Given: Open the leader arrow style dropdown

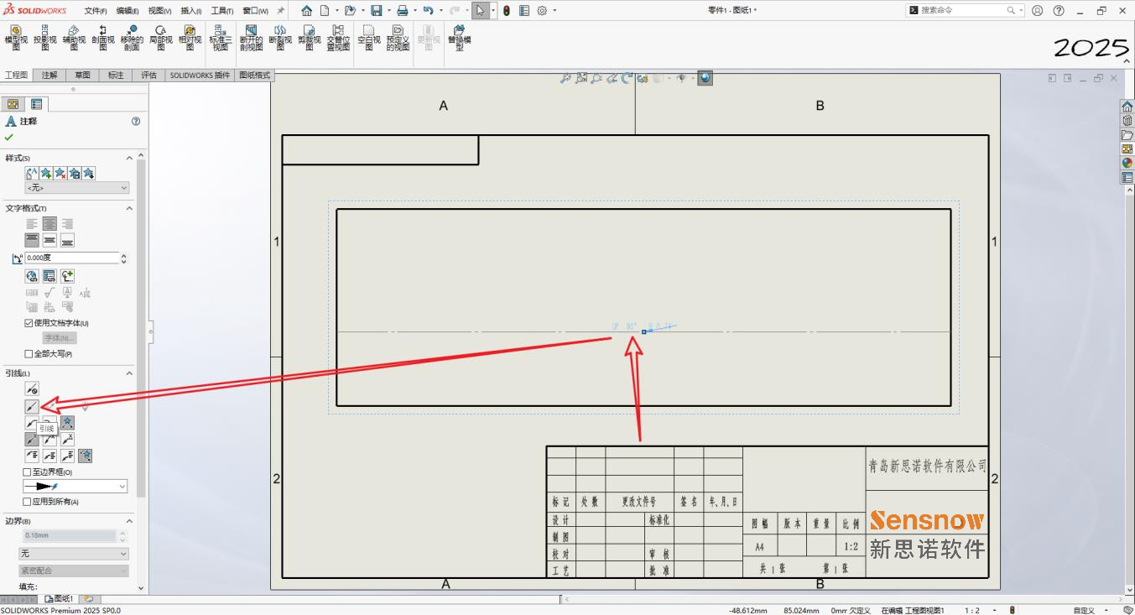Looking at the screenshot, I should [x=75, y=487].
